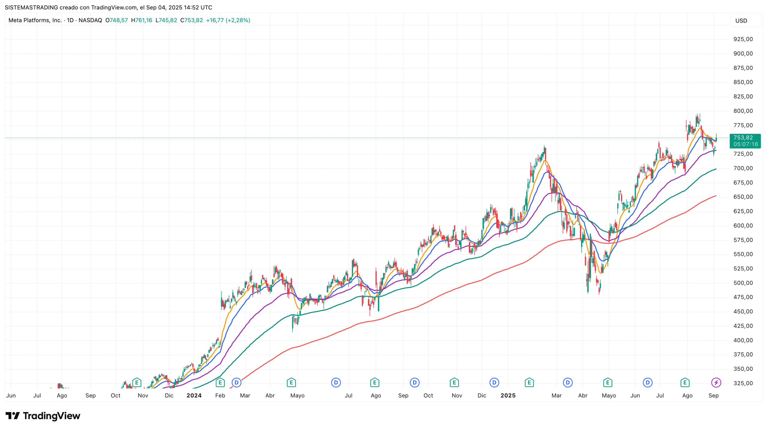Click the current price label 753,82
This screenshot has height=430, width=768.
745,137
